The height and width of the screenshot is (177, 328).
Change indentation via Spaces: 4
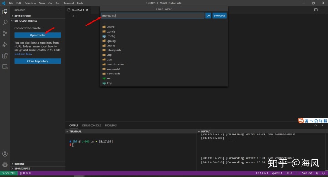[277, 173]
